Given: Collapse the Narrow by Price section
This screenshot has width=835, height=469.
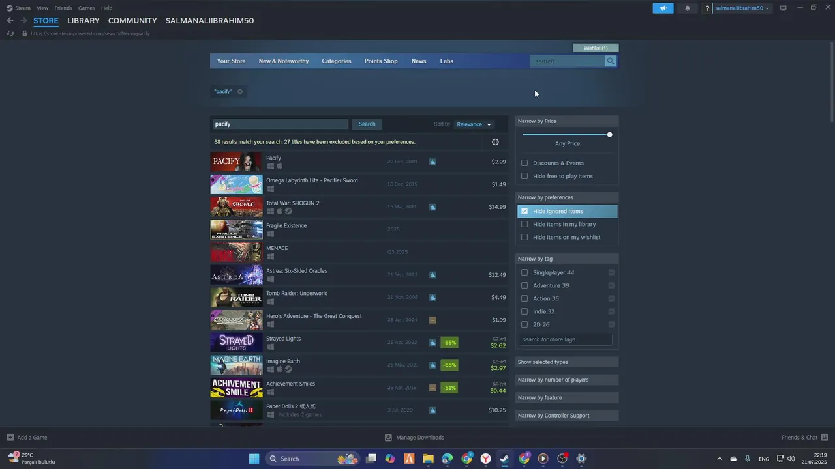Looking at the screenshot, I should [x=567, y=121].
